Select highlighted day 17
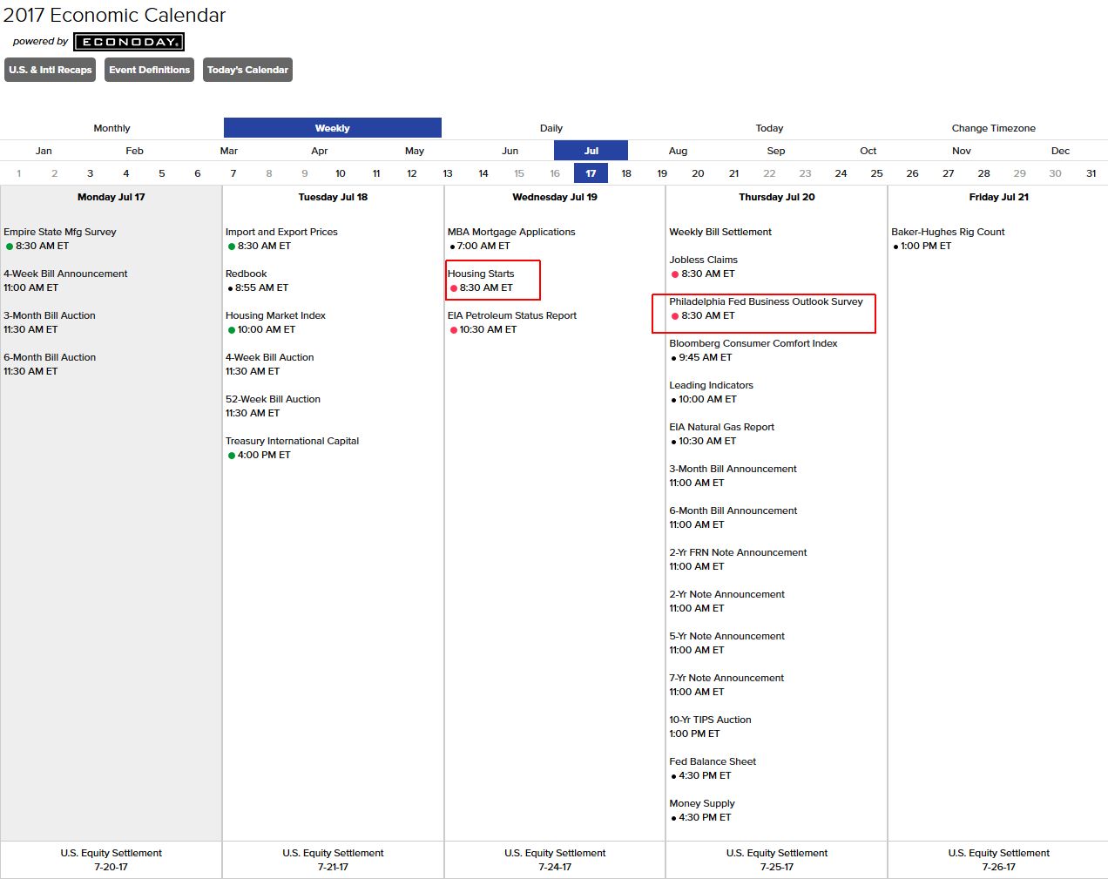The image size is (1108, 879). tap(591, 173)
